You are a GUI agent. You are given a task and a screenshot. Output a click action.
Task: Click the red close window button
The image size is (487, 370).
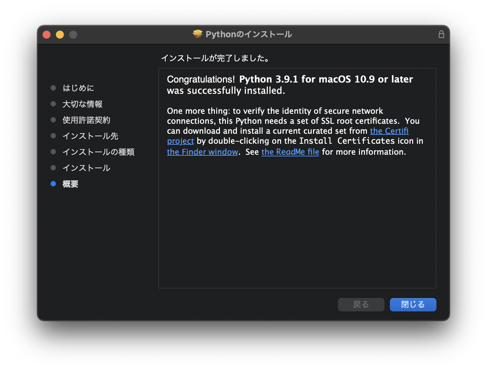pyautogui.click(x=47, y=34)
